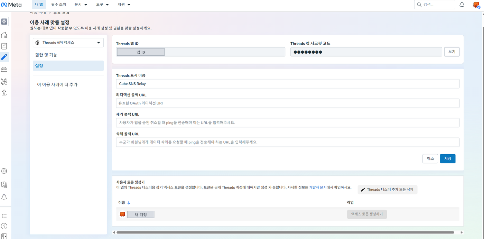
Task: Click the 리디렉션 콜백 URL field
Action: [288, 103]
